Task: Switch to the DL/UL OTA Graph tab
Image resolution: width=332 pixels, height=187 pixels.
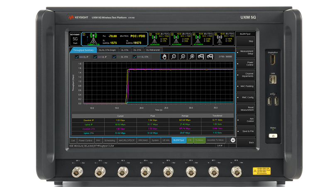Action: pyautogui.click(x=107, y=50)
